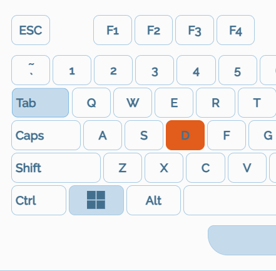Click the Alt key
This screenshot has width=276, height=271.
tap(153, 200)
